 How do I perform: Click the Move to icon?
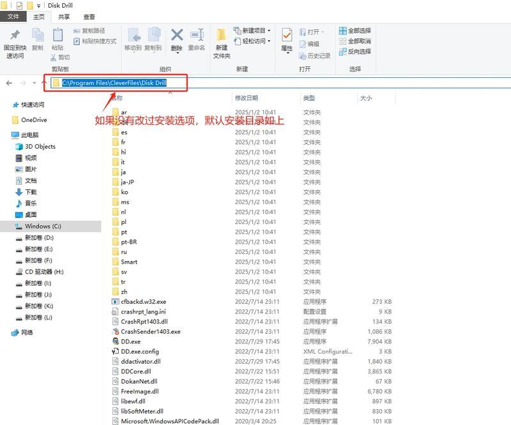(x=133, y=35)
